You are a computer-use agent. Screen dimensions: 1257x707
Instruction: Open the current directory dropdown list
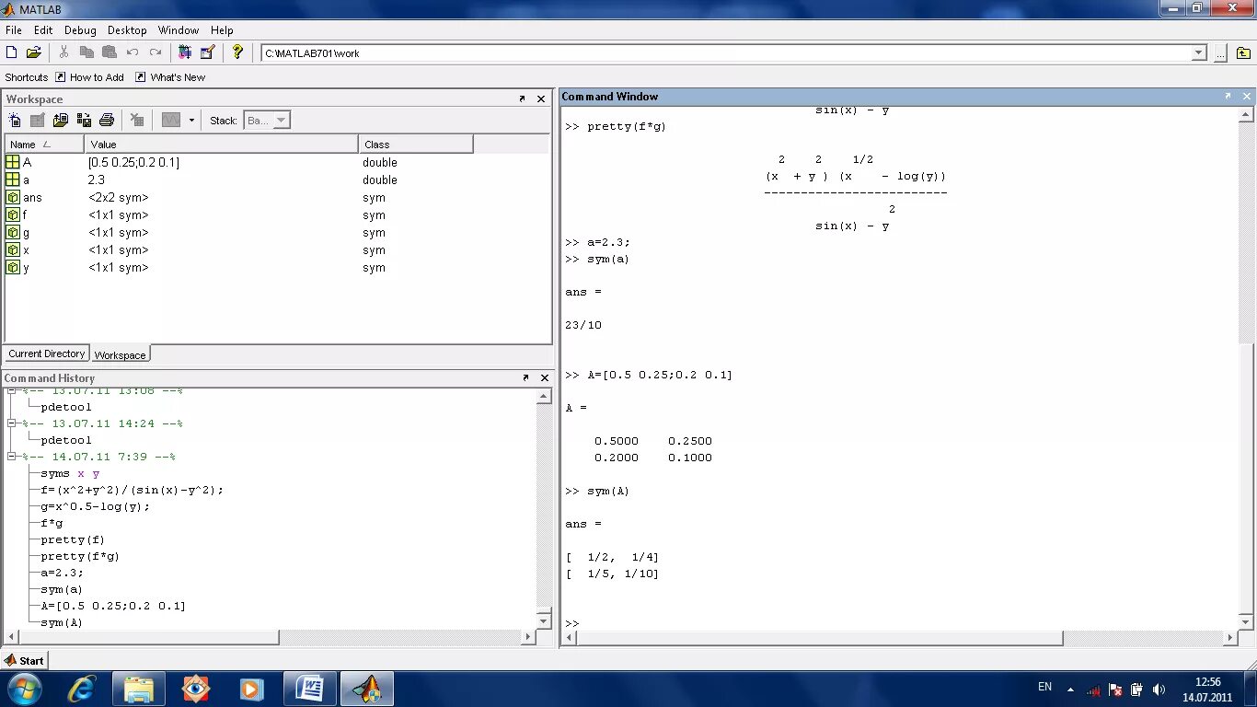click(1199, 53)
